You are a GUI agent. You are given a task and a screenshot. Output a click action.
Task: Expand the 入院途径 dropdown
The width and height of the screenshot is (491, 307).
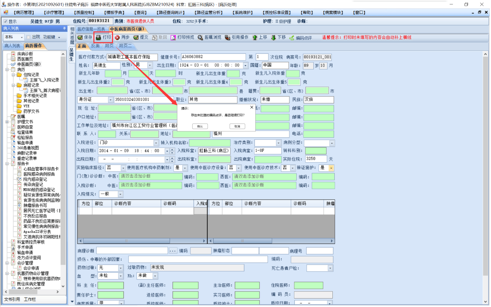(x=156, y=143)
